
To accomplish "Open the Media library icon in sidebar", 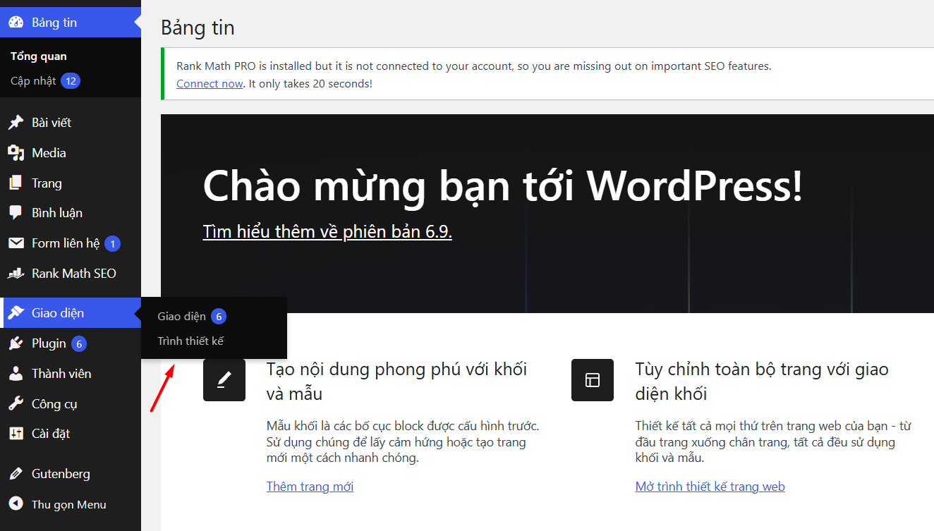I will point(17,152).
